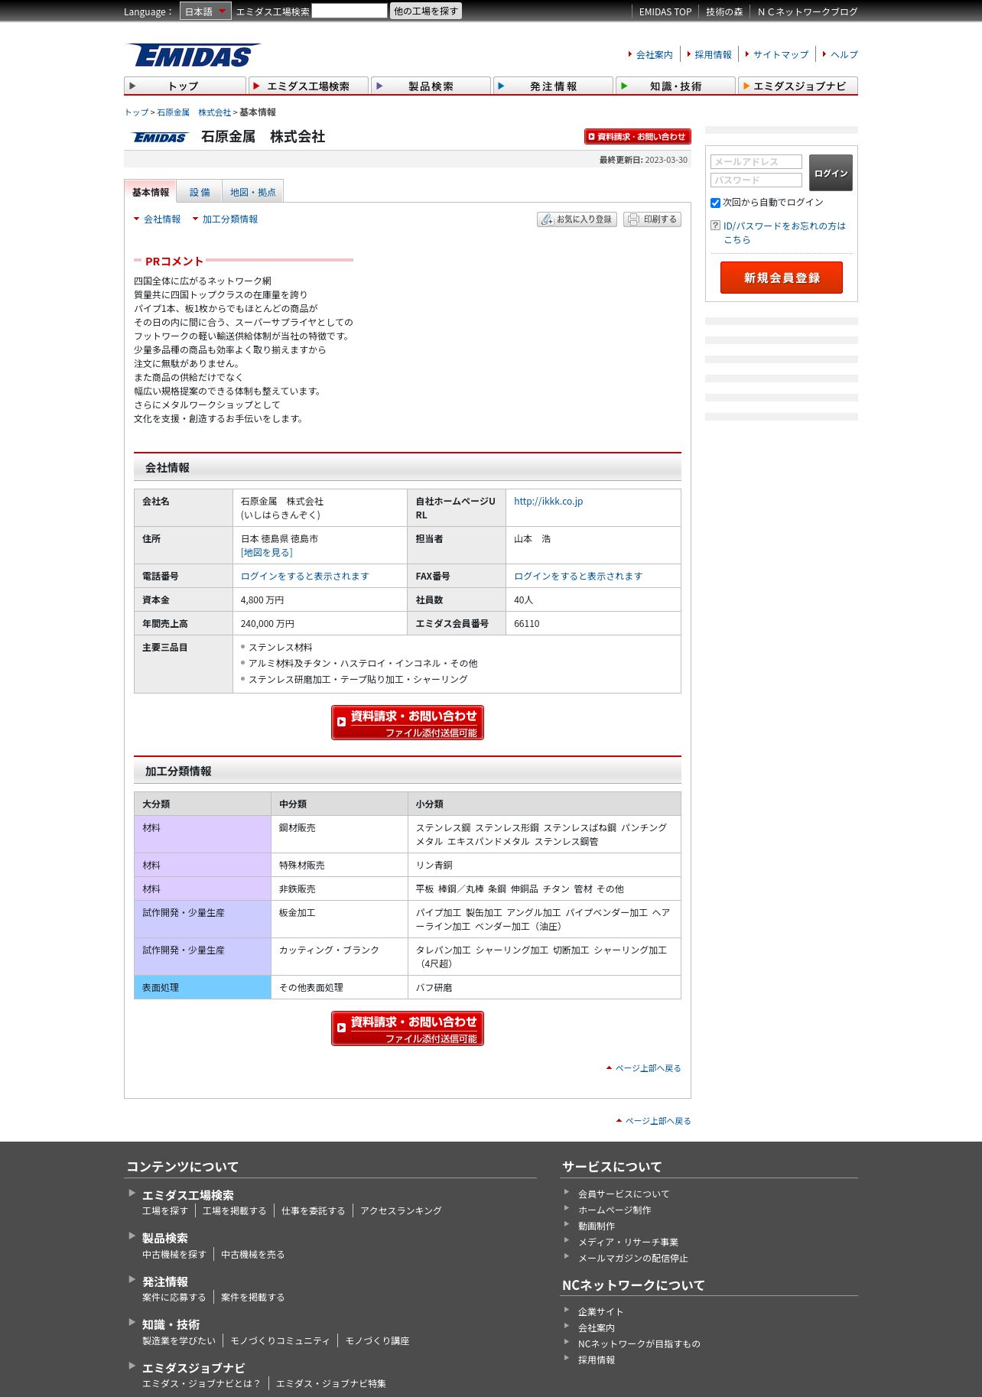Image resolution: width=982 pixels, height=1397 pixels.
Task: Open footer ホームページ制作 link
Action: point(614,1210)
